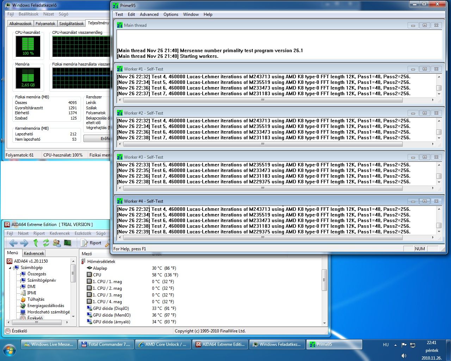Screen dimensions: 451x361
Task: Select IPMI entry in AIDA64 tree
Action: [32, 293]
